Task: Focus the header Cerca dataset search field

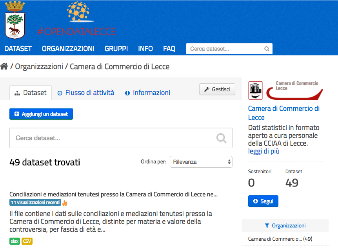Action: tap(229, 49)
